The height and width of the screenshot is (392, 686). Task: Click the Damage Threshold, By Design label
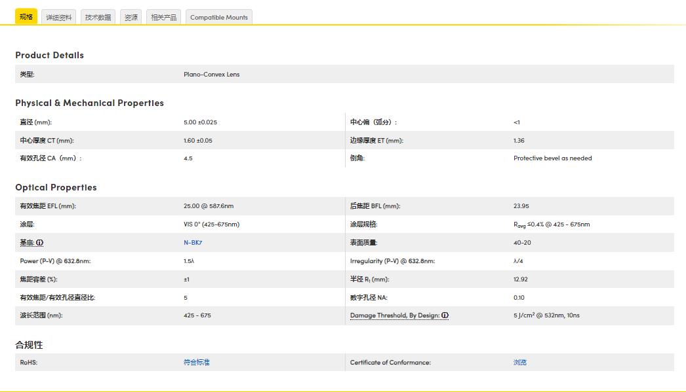point(394,315)
